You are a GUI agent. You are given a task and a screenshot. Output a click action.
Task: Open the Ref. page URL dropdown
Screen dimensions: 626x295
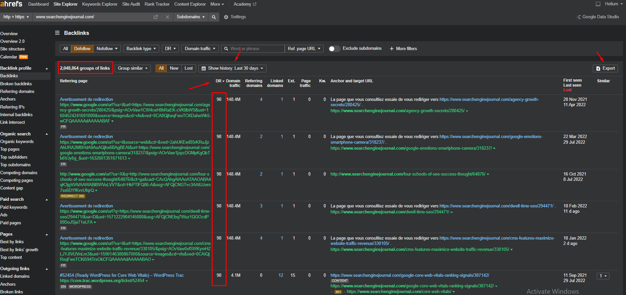pyautogui.click(x=304, y=48)
